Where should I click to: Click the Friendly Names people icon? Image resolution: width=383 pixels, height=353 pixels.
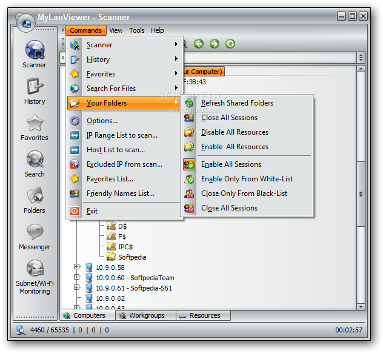pyautogui.click(x=75, y=193)
